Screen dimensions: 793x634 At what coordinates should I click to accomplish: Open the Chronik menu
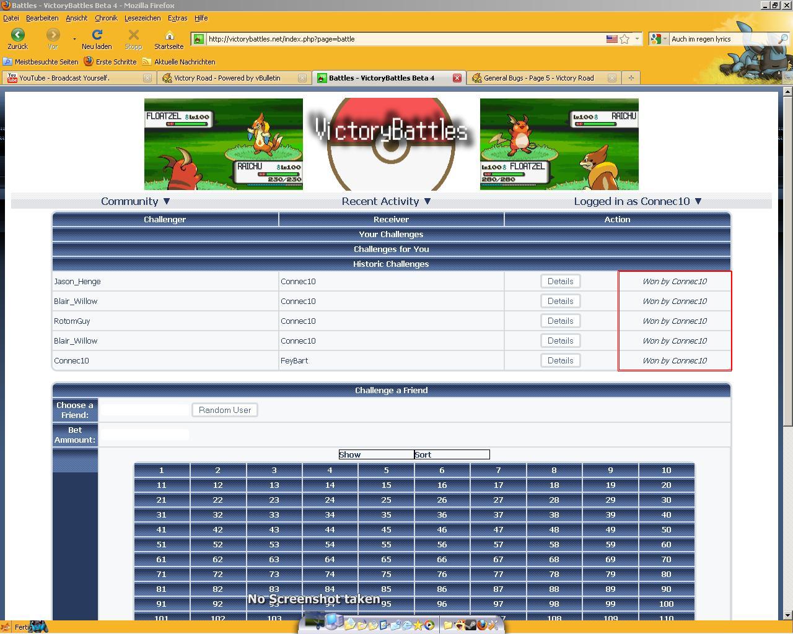(106, 18)
